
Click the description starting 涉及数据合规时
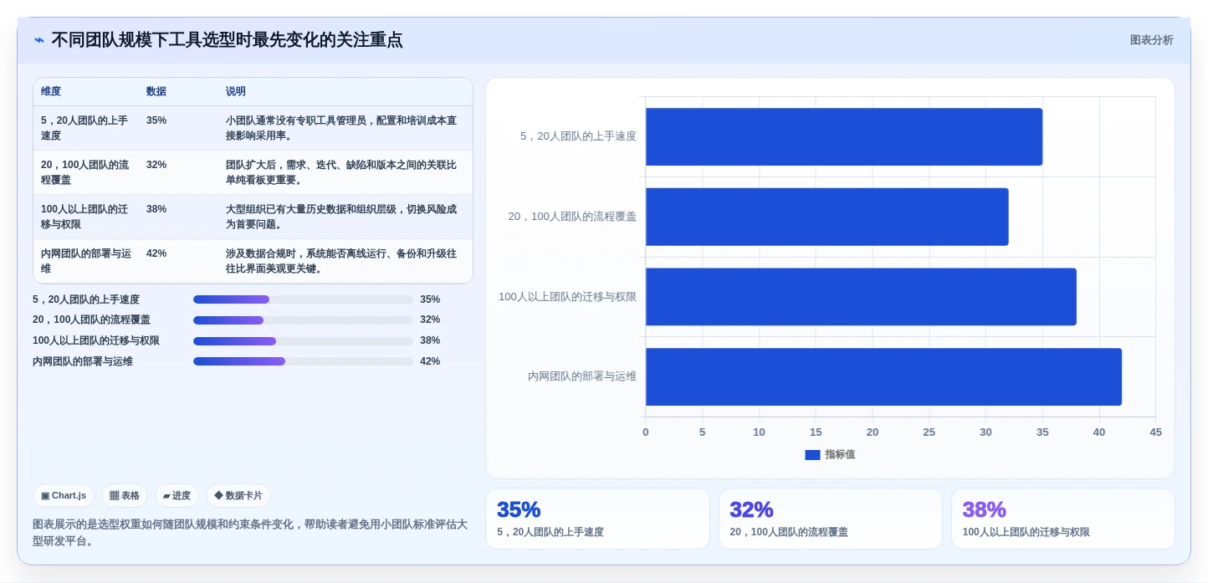[341, 261]
